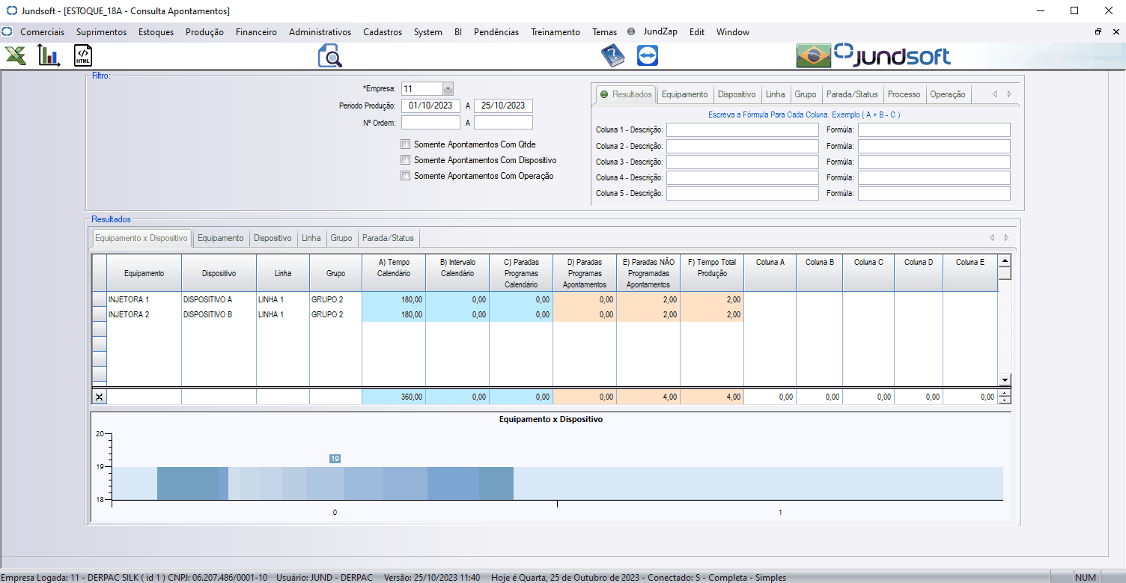1126x583 pixels.
Task: Open the System menu
Action: (428, 32)
